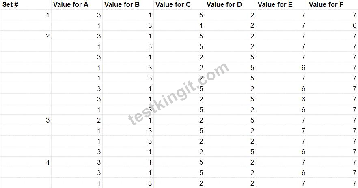This screenshot has width=358, height=188.
Task: Click Value for E cell in Set 1 row
Action: [x=281, y=15]
